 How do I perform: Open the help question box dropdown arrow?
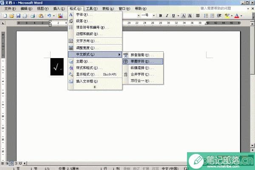pos(248,8)
